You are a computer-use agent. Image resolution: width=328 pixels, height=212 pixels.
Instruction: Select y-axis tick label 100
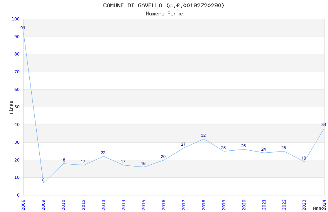[x=16, y=19]
